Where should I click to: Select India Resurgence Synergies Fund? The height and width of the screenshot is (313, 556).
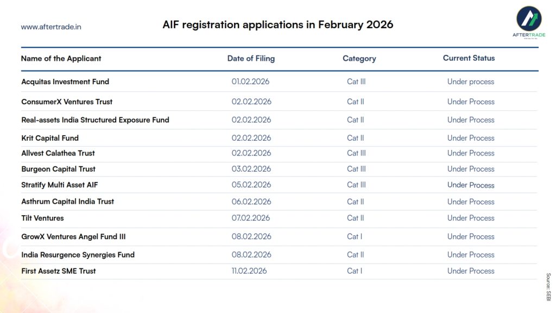(78, 255)
